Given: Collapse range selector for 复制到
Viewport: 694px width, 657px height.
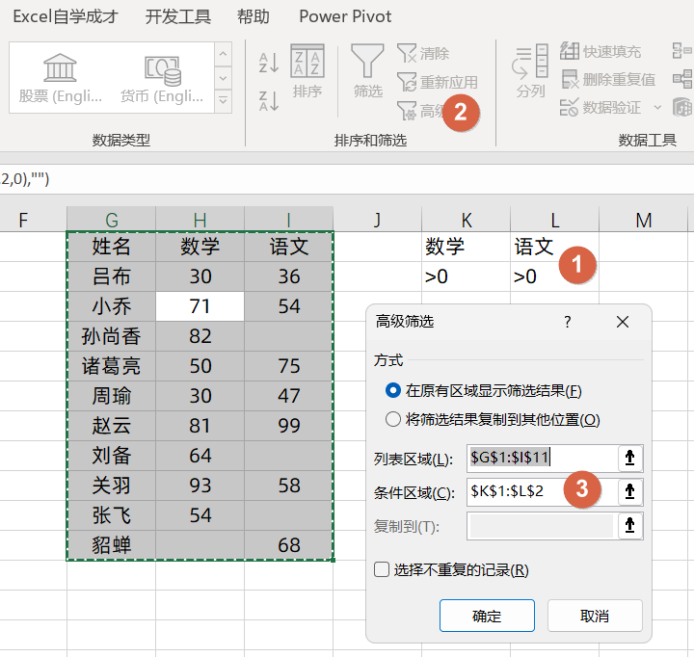Looking at the screenshot, I should pyautogui.click(x=629, y=526).
